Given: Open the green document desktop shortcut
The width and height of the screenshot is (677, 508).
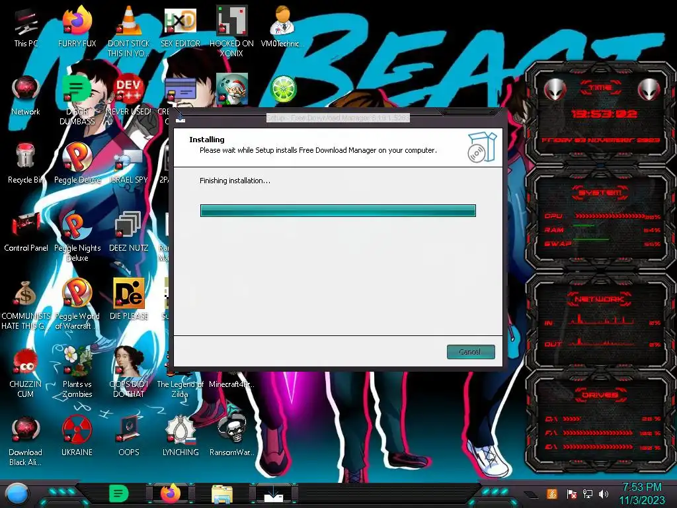Looking at the screenshot, I should 77,99.
